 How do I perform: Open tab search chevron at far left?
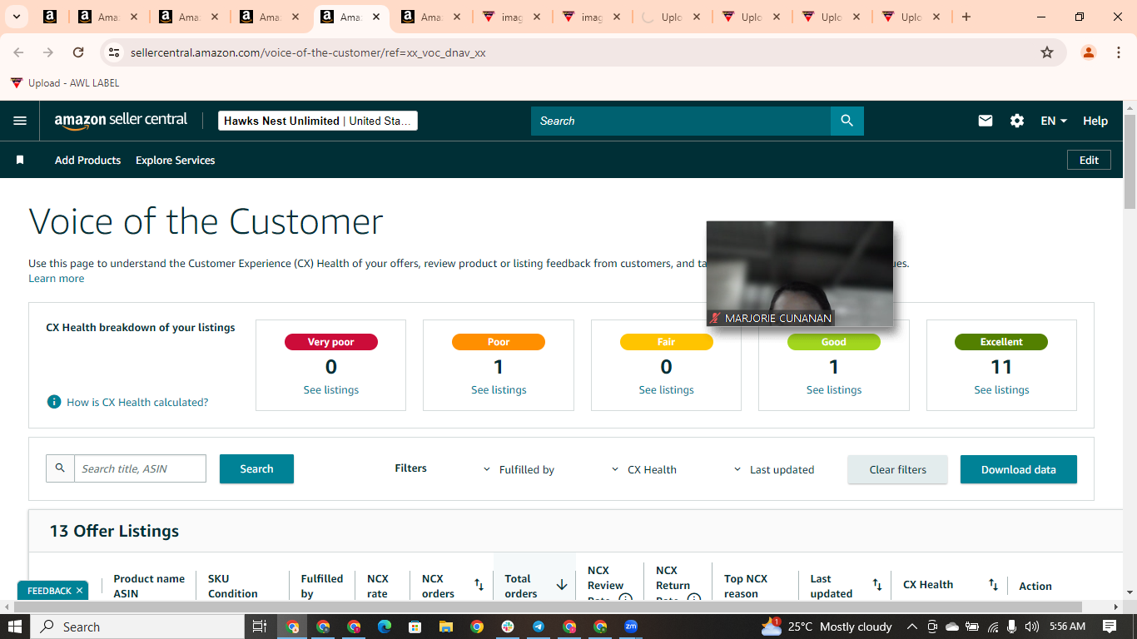[x=16, y=17]
